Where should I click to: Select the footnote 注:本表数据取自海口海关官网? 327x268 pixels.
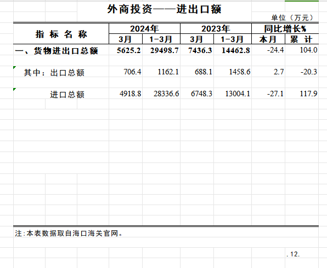point(69,234)
